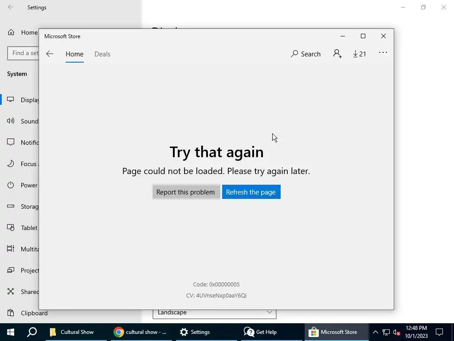The width and height of the screenshot is (454, 341).
Task: Open the taskbar clock and date
Action: [416, 332]
